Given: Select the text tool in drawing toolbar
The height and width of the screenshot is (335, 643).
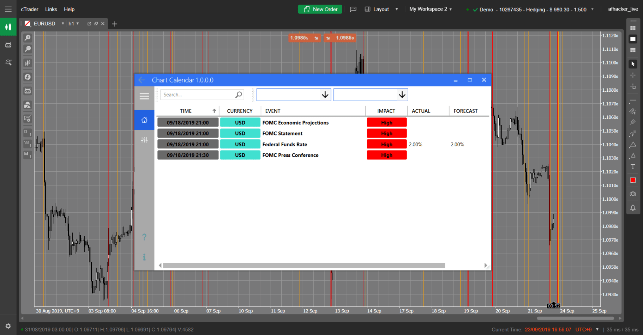Looking at the screenshot, I should pos(633,167).
